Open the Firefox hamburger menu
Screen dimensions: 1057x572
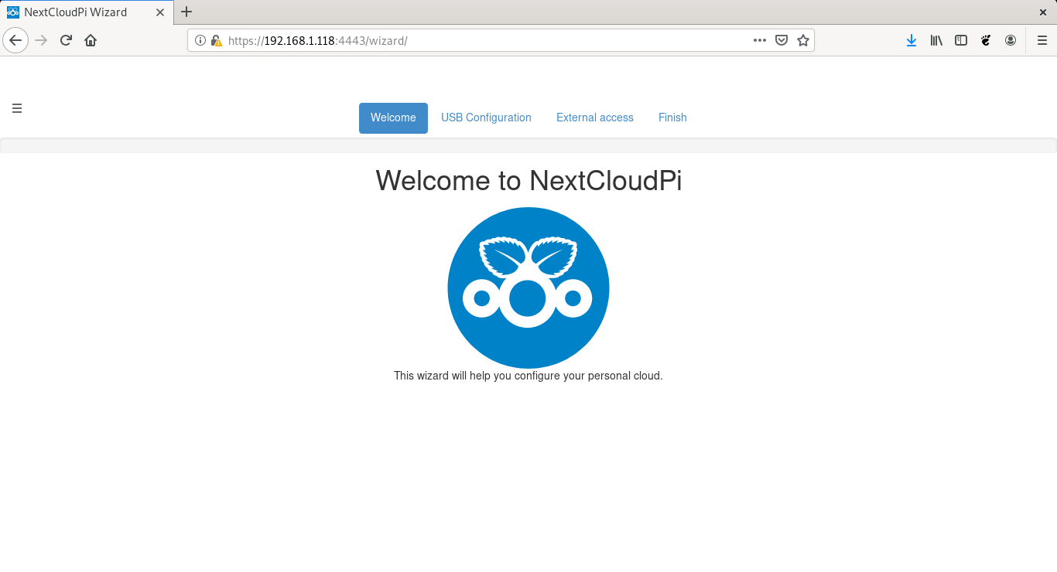[x=1042, y=40]
